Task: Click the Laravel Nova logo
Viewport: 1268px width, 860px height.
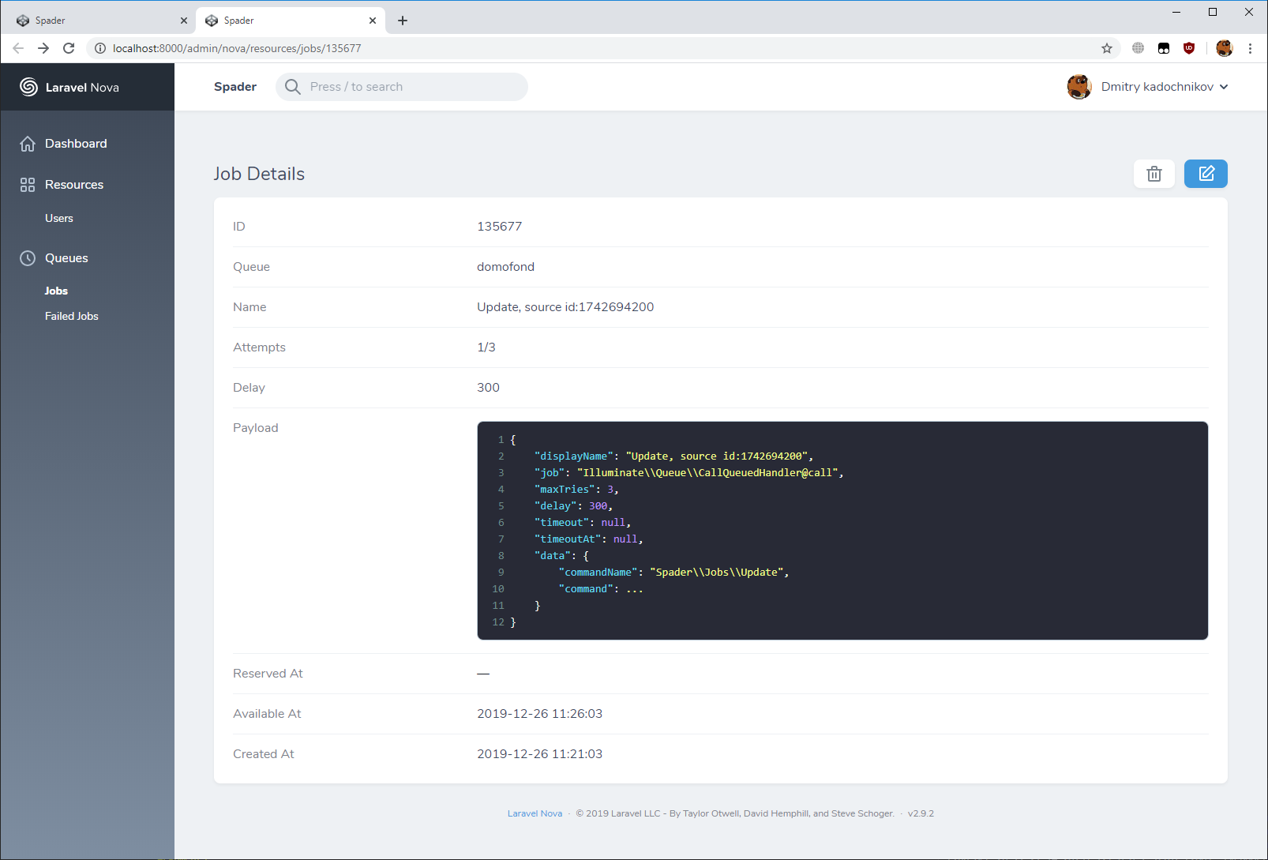Action: pyautogui.click(x=69, y=87)
